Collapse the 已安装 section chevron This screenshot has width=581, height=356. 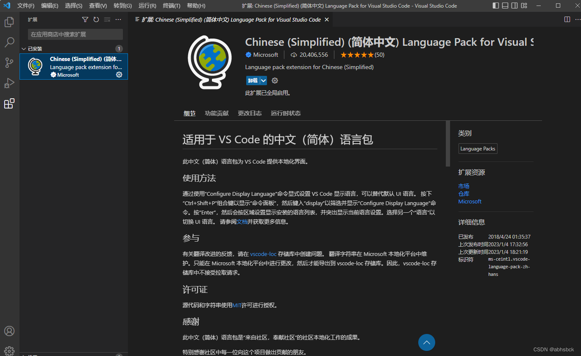24,49
